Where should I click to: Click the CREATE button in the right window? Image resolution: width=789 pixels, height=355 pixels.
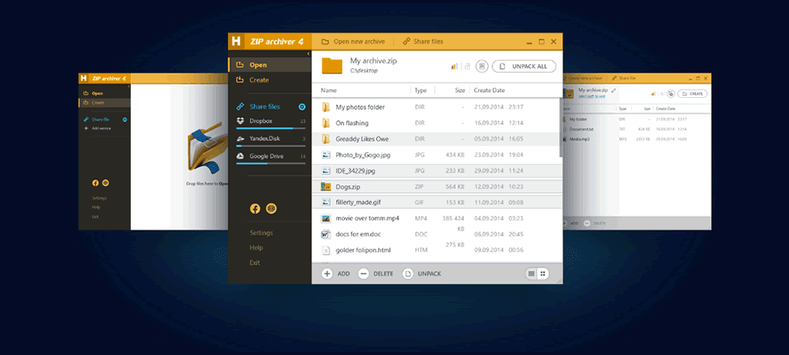click(693, 94)
